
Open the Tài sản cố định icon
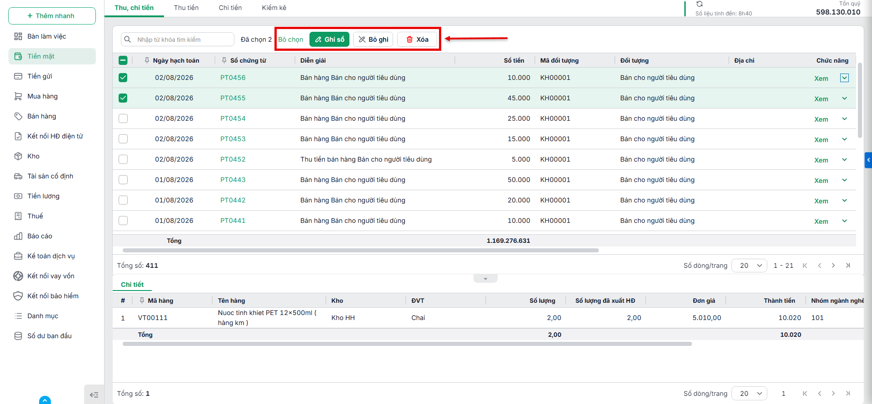(x=18, y=176)
